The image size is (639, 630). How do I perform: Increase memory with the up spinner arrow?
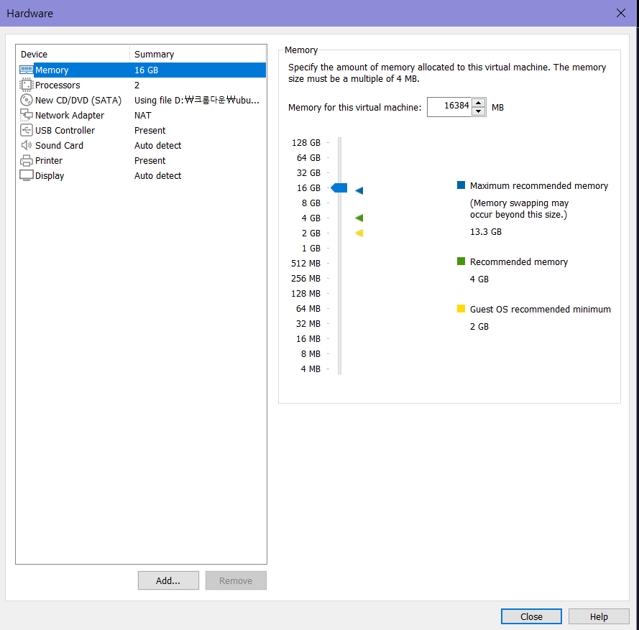pos(479,103)
